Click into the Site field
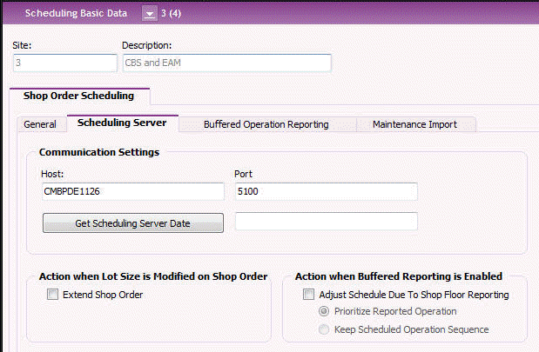The height and width of the screenshot is (352, 539). click(64, 63)
